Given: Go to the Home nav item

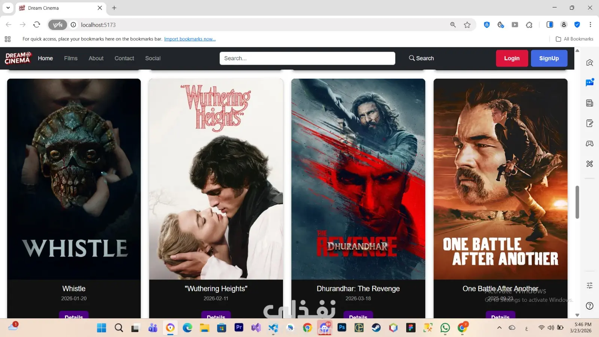Looking at the screenshot, I should pyautogui.click(x=45, y=58).
